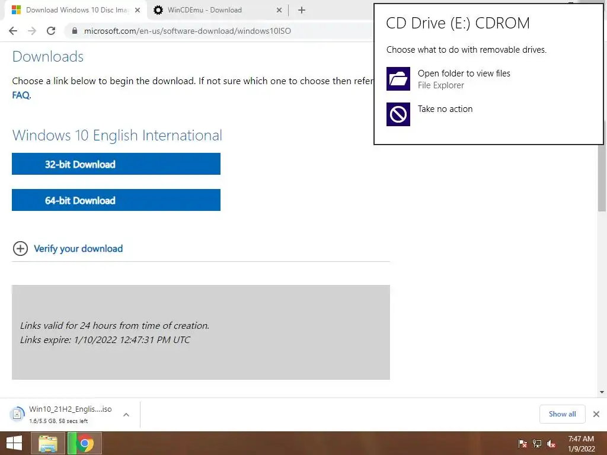Screen dimensions: 607x455
Task: Close the WinCDEmu - Download tab
Action: click(279, 10)
